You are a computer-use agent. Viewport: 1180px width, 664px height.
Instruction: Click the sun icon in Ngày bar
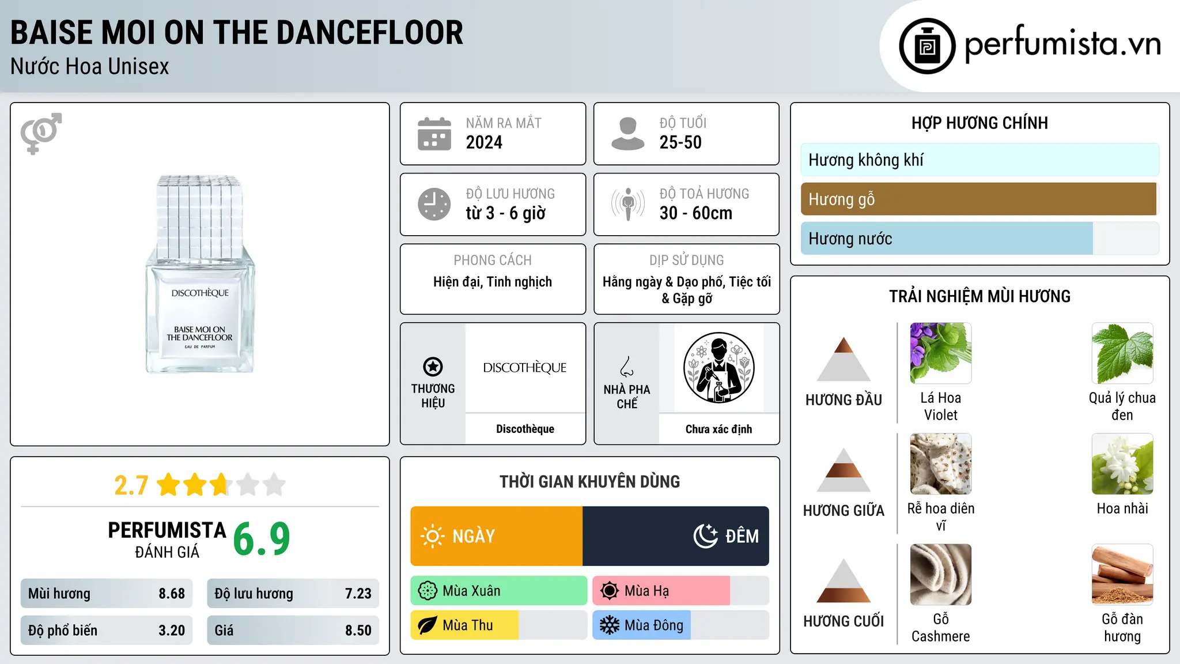click(x=432, y=536)
